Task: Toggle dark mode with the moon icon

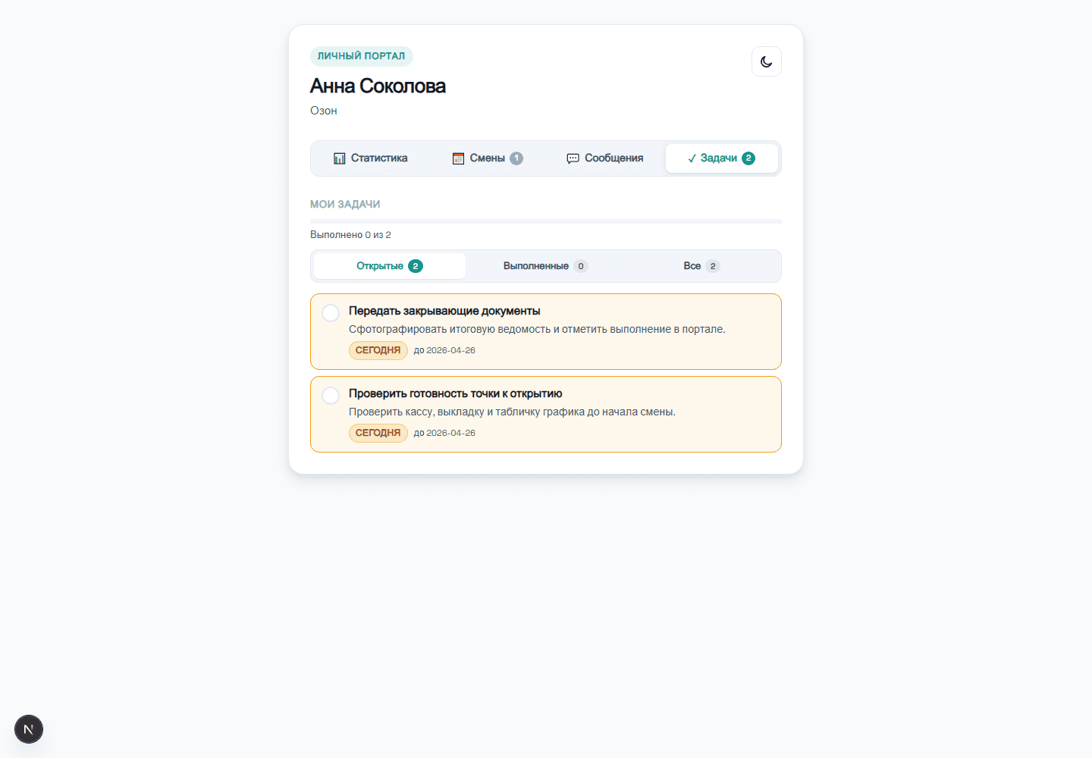Action: click(767, 61)
